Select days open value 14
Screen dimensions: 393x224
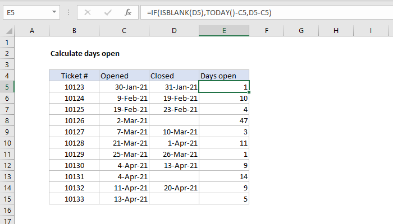224,176
